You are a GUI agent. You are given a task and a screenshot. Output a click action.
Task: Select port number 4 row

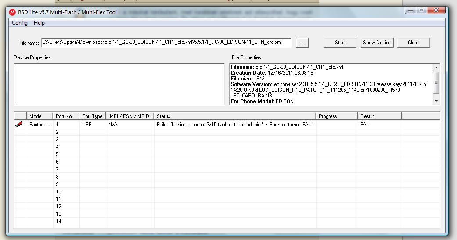click(x=227, y=147)
